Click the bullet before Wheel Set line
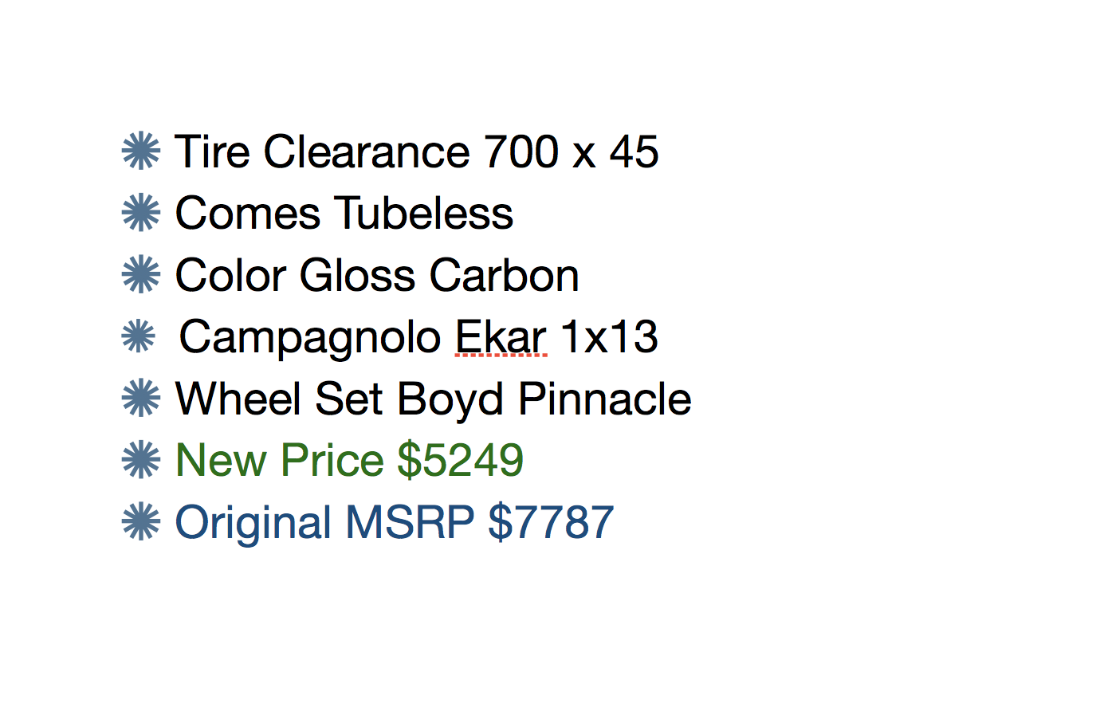 click(x=141, y=399)
